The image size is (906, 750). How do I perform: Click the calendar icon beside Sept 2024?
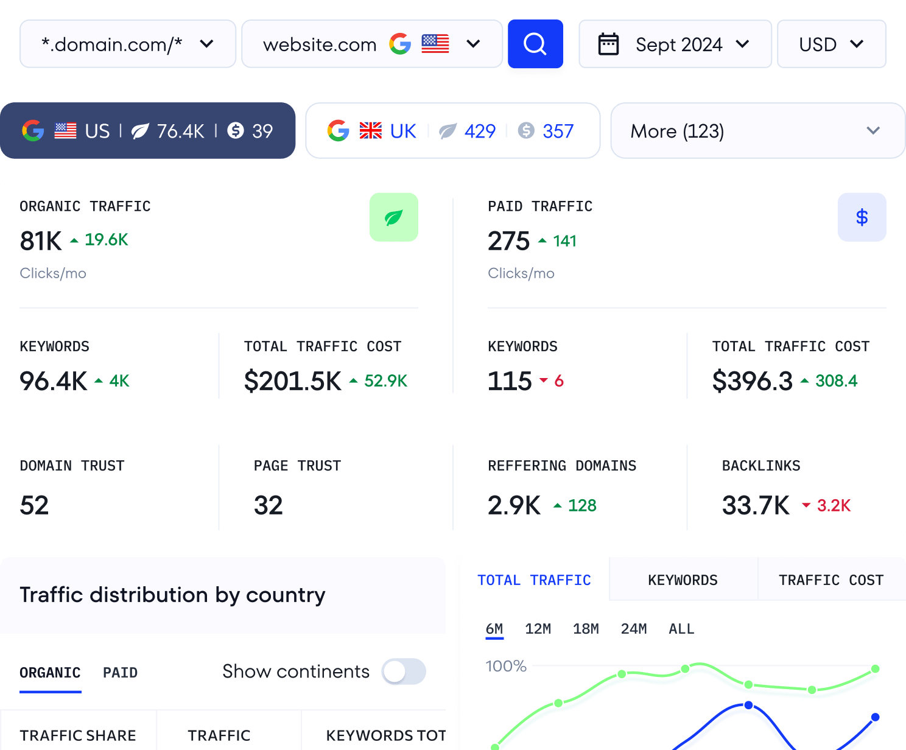click(x=608, y=44)
